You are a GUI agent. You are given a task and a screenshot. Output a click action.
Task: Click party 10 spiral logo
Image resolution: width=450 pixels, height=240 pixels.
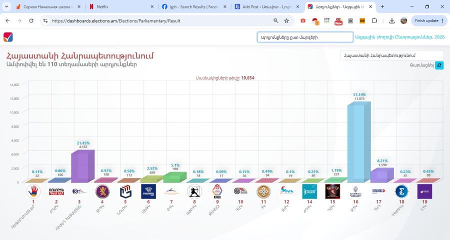(x=240, y=191)
